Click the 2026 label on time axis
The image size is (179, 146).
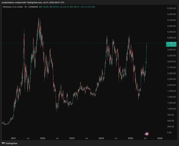[160, 138]
